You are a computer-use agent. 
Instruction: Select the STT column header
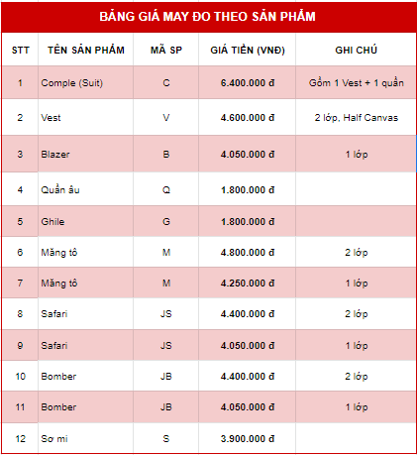[20, 50]
